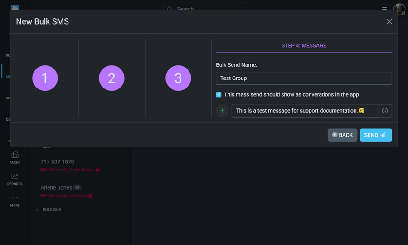Click the app logo icon at top left
This screenshot has width=408, height=245.
coord(15,8)
